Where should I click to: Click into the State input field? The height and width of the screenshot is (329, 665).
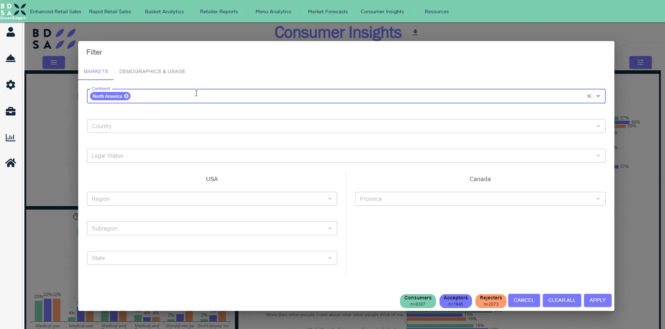tap(208, 258)
